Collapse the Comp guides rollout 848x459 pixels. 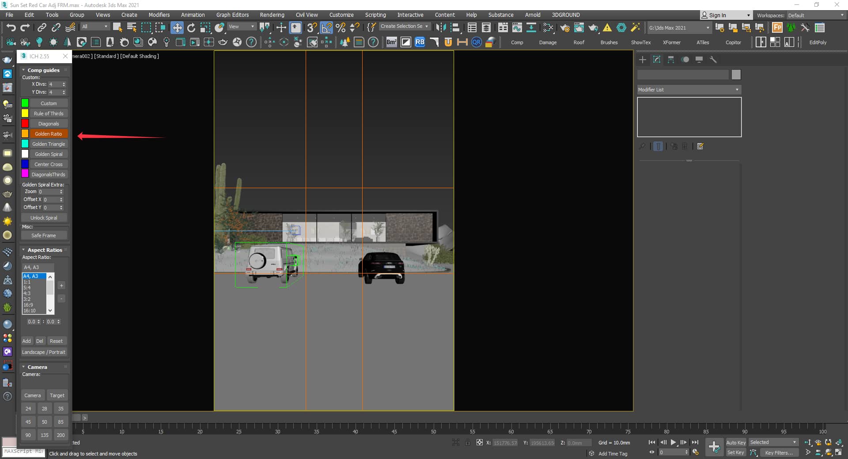click(43, 70)
